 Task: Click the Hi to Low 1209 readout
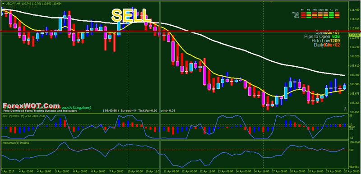point(326,41)
